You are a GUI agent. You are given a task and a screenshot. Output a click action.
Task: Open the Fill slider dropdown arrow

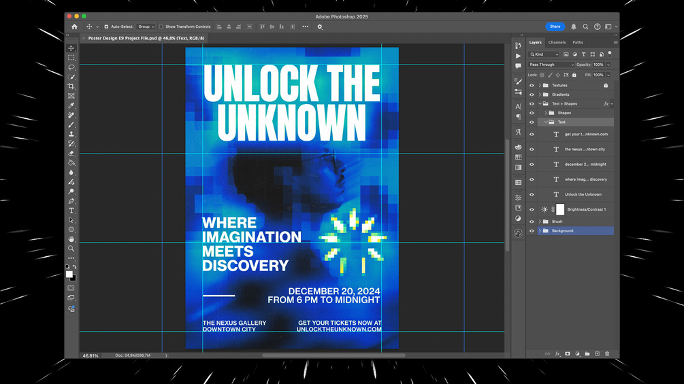(608, 75)
